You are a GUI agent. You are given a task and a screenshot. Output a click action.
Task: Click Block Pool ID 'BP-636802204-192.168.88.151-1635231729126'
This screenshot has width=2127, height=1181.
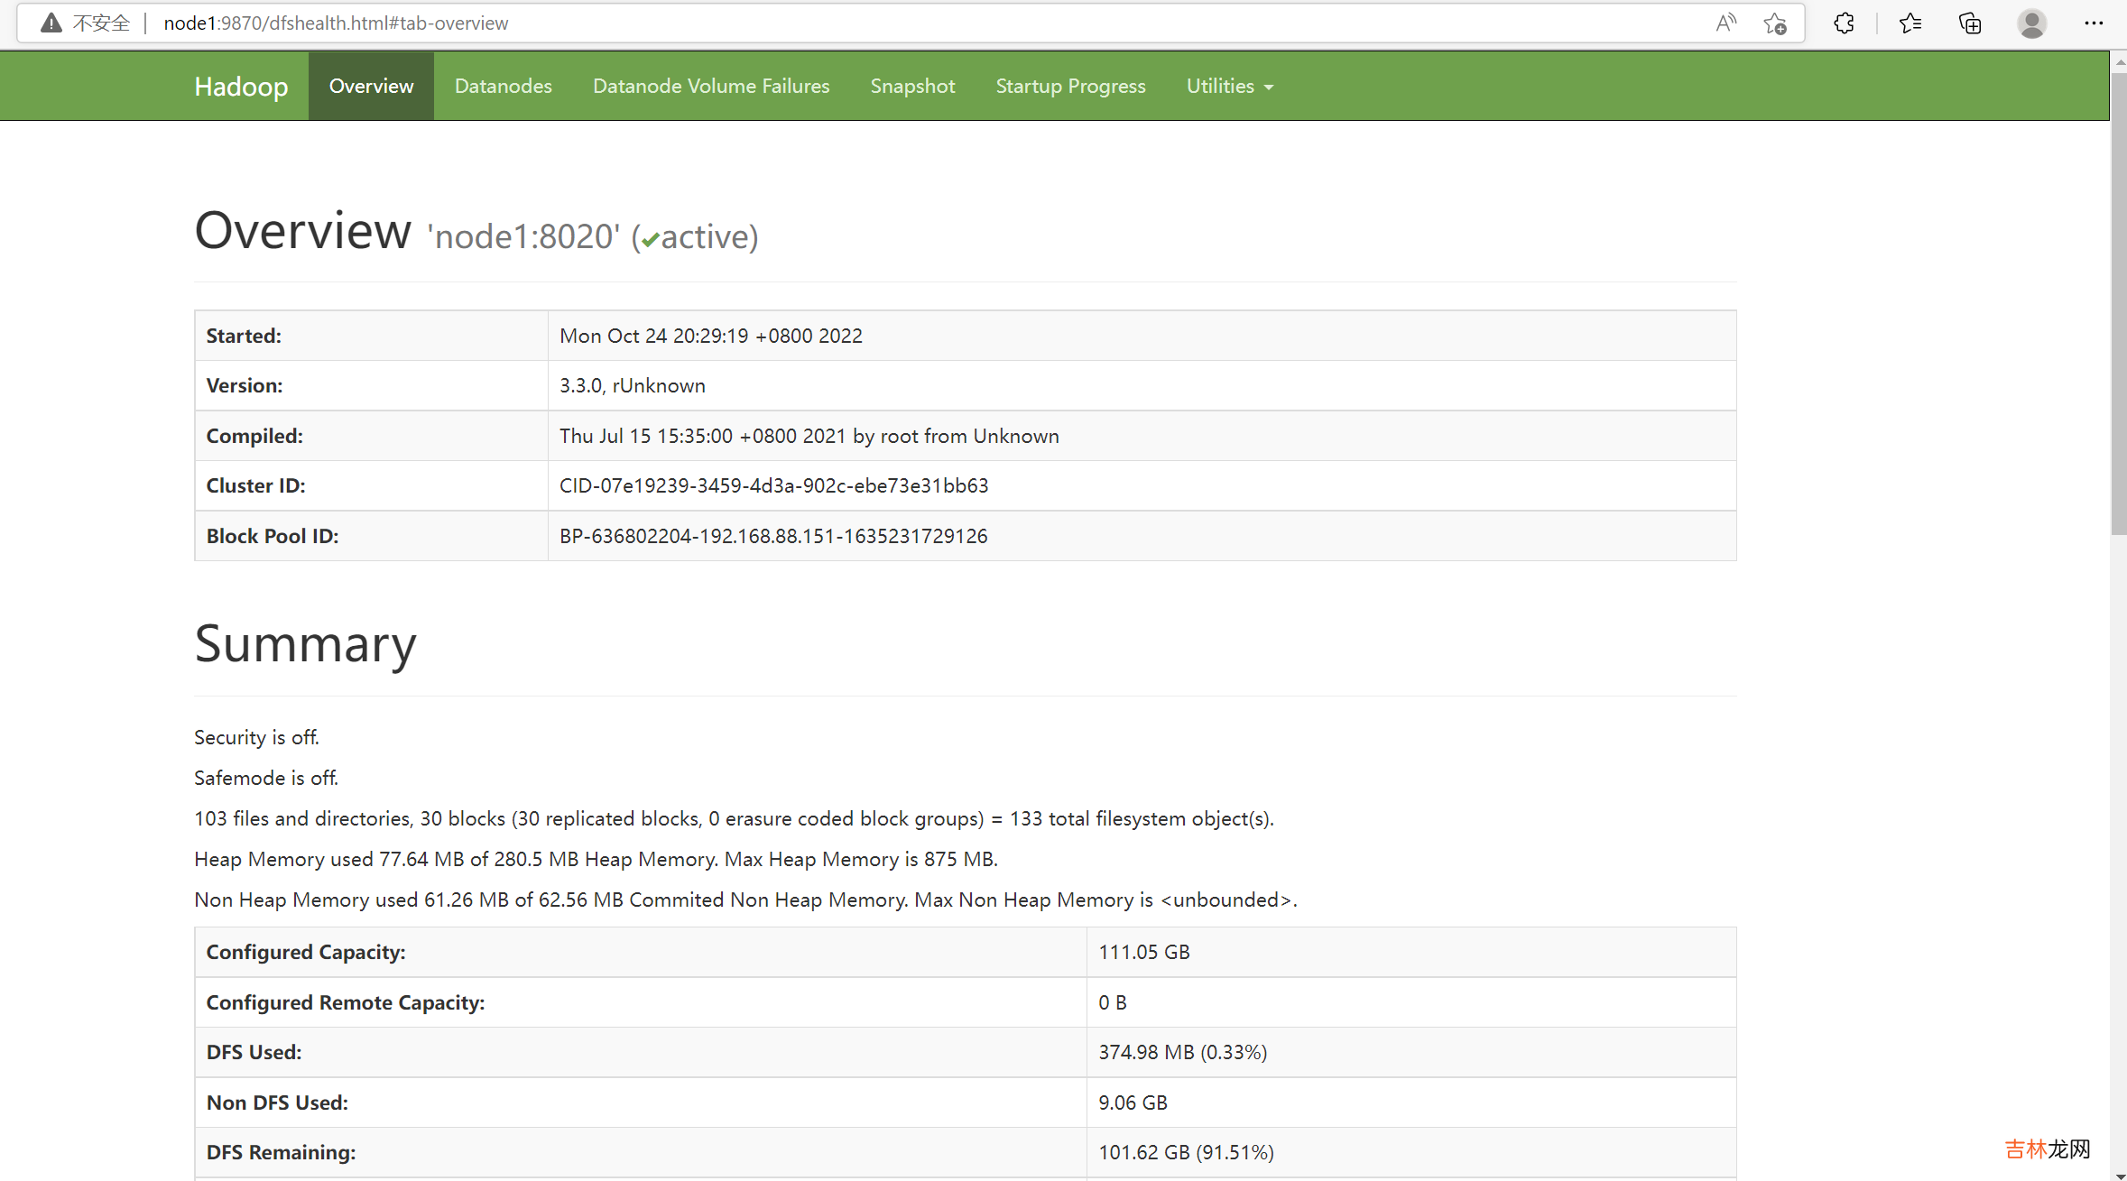pos(773,536)
